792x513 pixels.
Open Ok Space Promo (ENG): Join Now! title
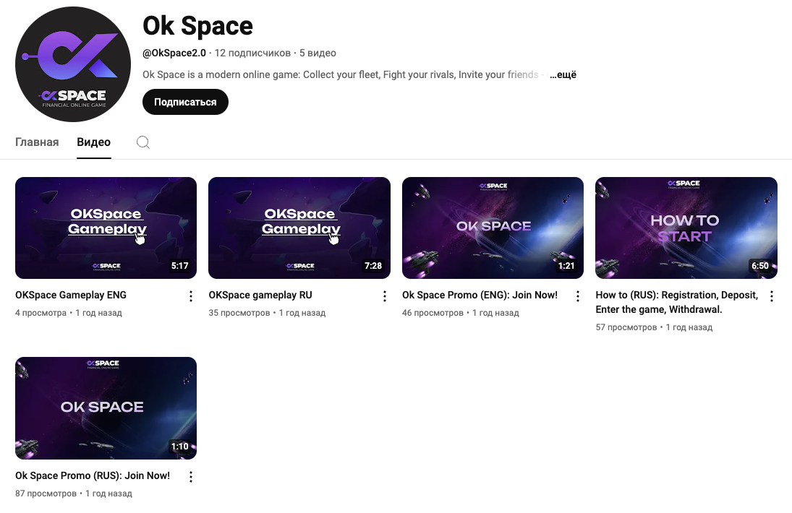coord(480,295)
